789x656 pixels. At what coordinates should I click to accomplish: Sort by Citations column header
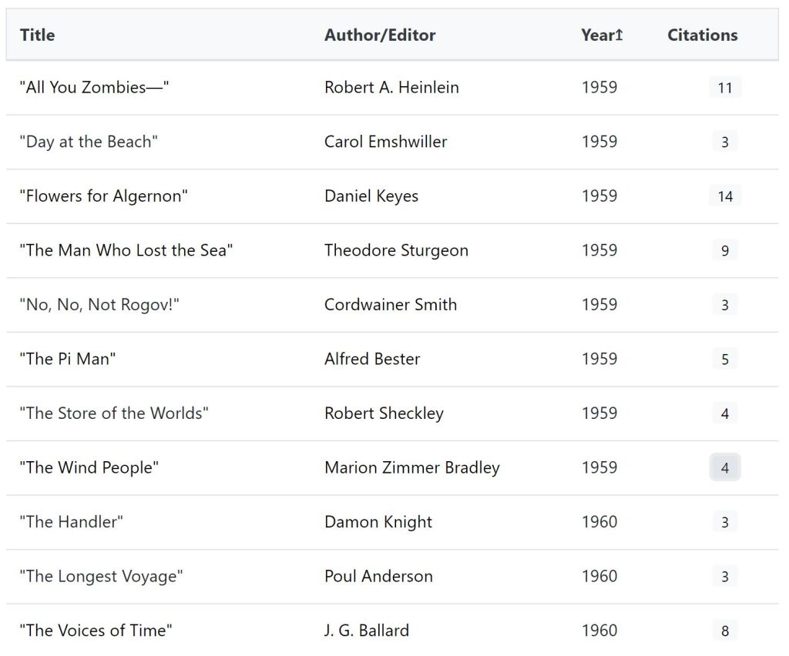pos(702,35)
